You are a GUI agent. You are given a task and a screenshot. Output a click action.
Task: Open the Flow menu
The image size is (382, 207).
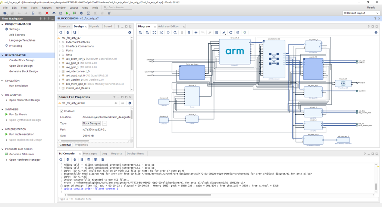pyautogui.click(x=24, y=7)
